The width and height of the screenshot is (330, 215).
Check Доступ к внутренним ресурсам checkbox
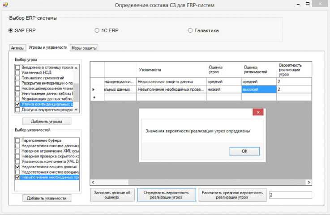17,110
